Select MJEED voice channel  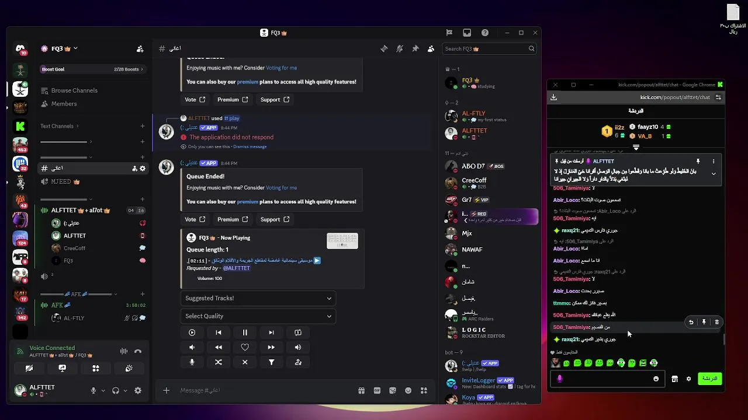click(x=92, y=181)
